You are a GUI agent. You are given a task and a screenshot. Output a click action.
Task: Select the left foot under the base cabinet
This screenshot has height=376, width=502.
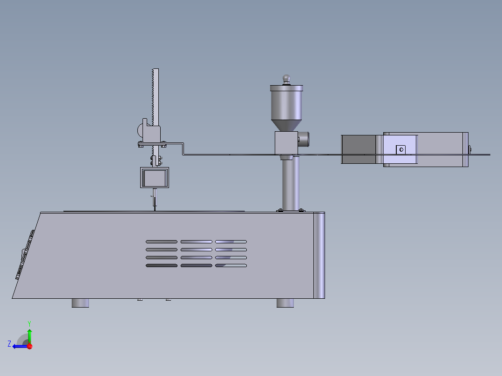81,303
